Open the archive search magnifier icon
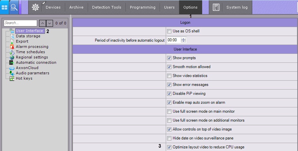 [14, 7]
